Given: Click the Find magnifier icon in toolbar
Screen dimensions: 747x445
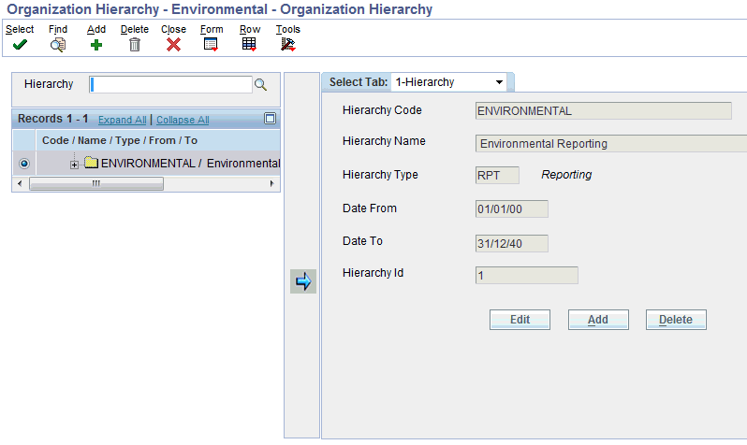Looking at the screenshot, I should point(58,44).
